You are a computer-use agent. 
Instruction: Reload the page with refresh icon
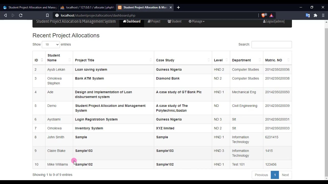[21, 15]
